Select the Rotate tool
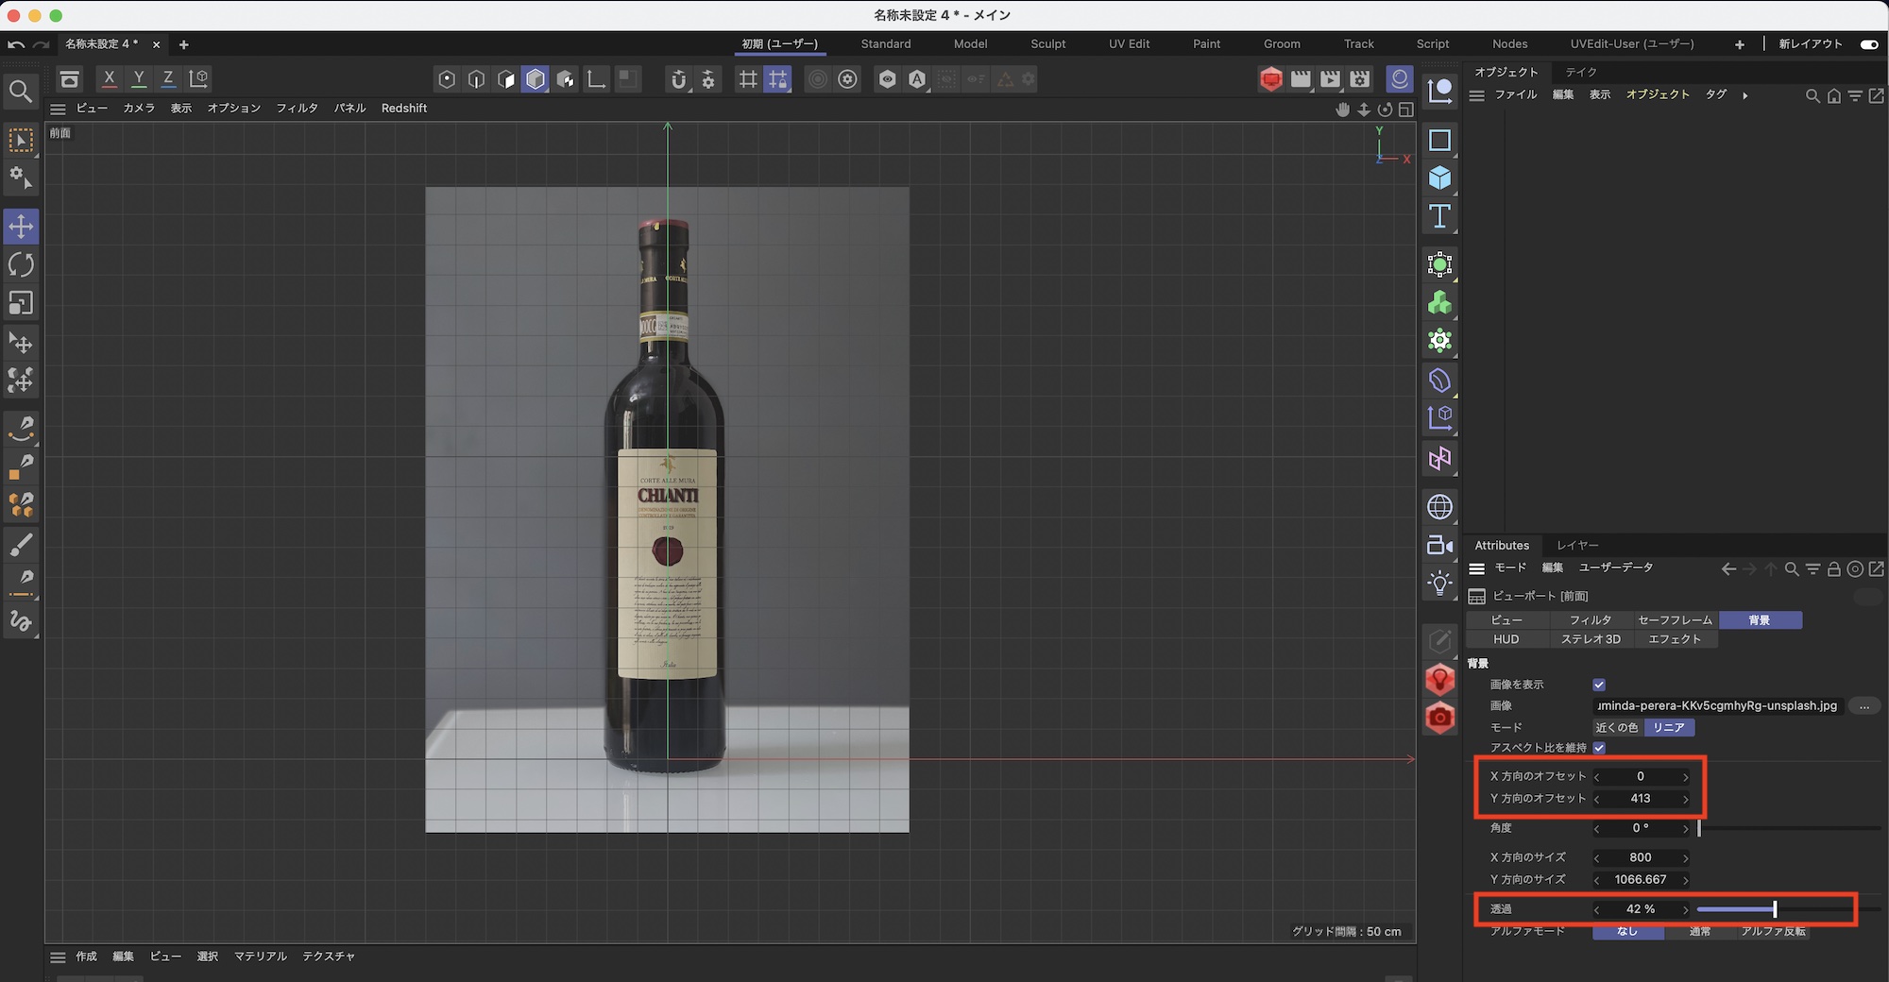Screen dimensions: 1889x982 coord(21,265)
